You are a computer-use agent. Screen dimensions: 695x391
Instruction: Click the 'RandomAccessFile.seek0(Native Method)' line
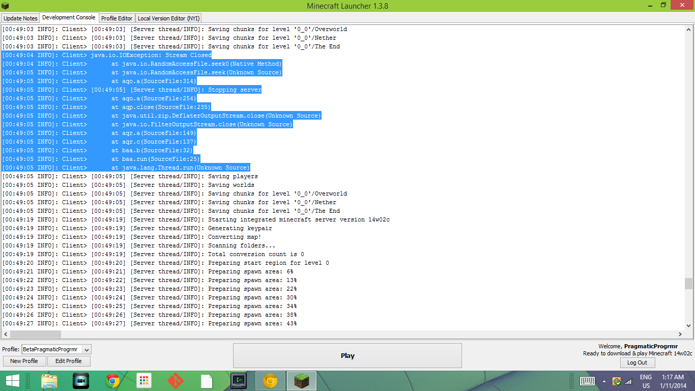pos(142,64)
